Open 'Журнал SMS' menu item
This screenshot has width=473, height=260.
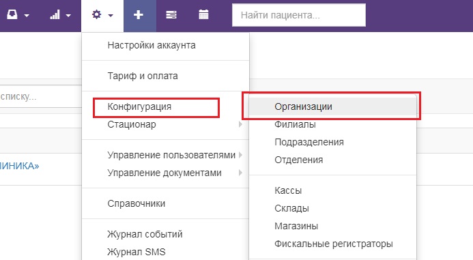(137, 252)
